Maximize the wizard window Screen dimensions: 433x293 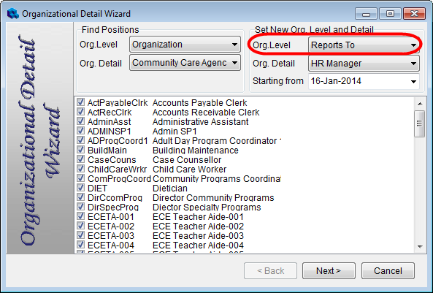coord(390,14)
